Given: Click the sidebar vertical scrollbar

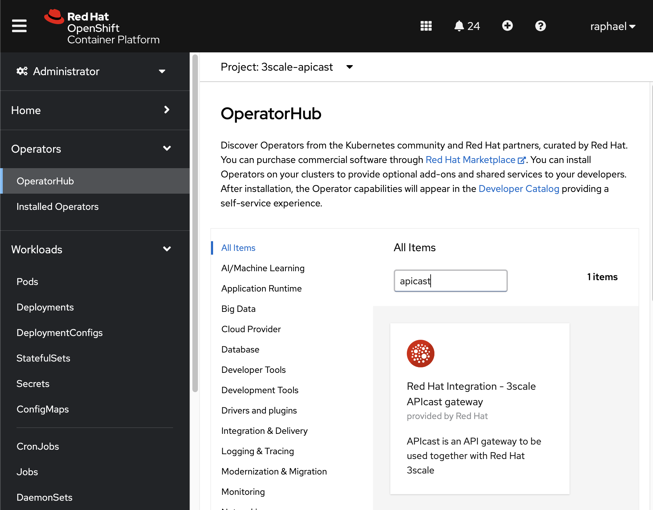Looking at the screenshot, I should click(x=195, y=224).
